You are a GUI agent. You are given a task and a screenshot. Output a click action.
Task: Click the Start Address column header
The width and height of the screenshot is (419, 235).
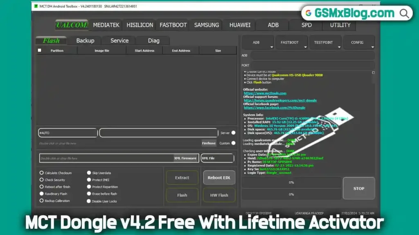coord(144,50)
